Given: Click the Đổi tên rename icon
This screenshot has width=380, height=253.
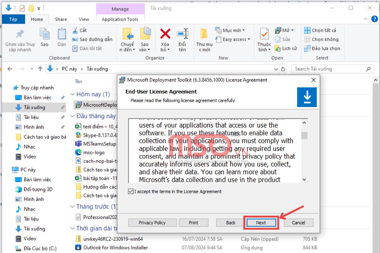Looking at the screenshot, I should (x=182, y=34).
